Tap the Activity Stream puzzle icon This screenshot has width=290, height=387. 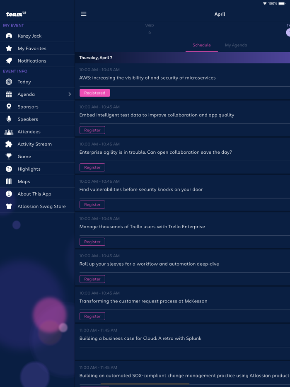point(9,144)
